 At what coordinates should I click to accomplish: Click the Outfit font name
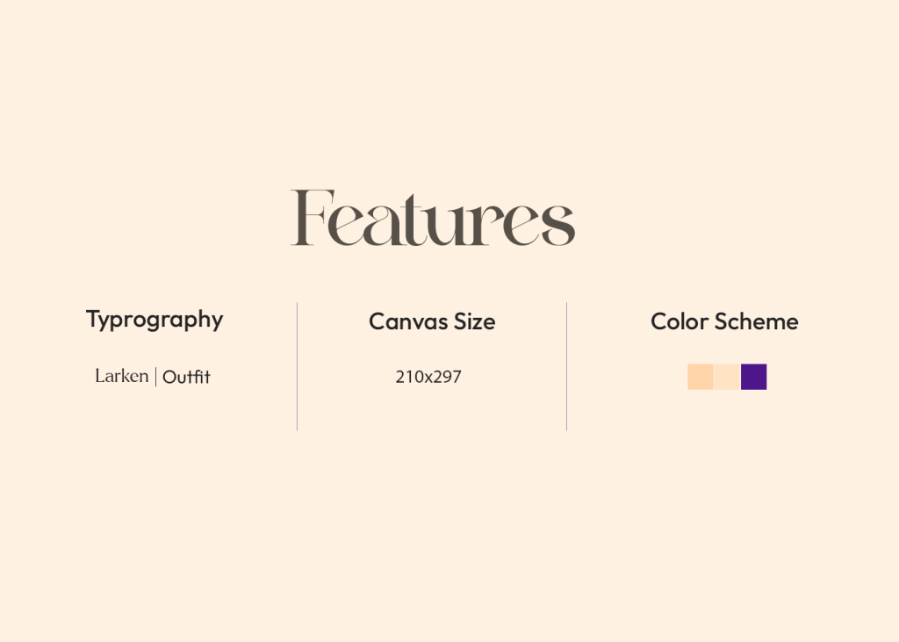(x=186, y=377)
